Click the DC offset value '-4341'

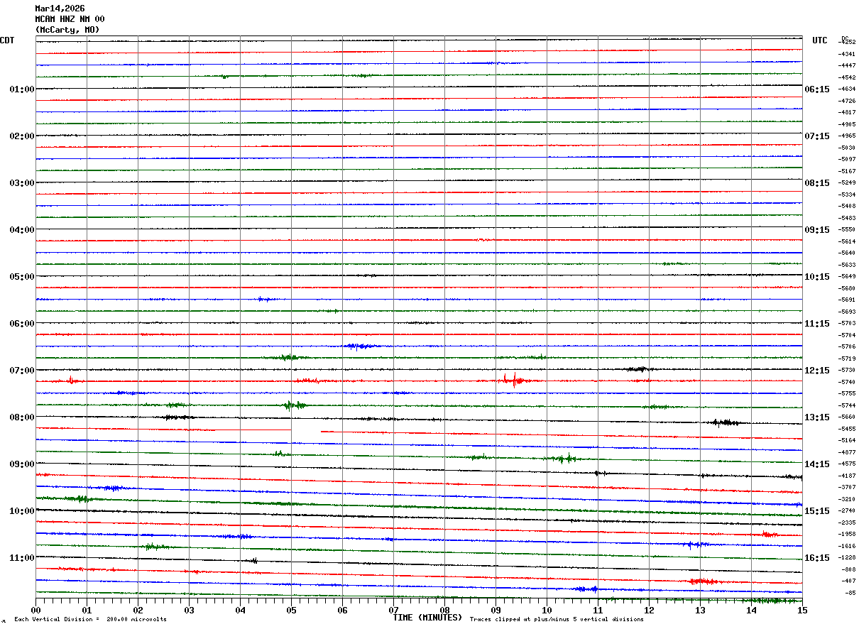[x=847, y=54]
